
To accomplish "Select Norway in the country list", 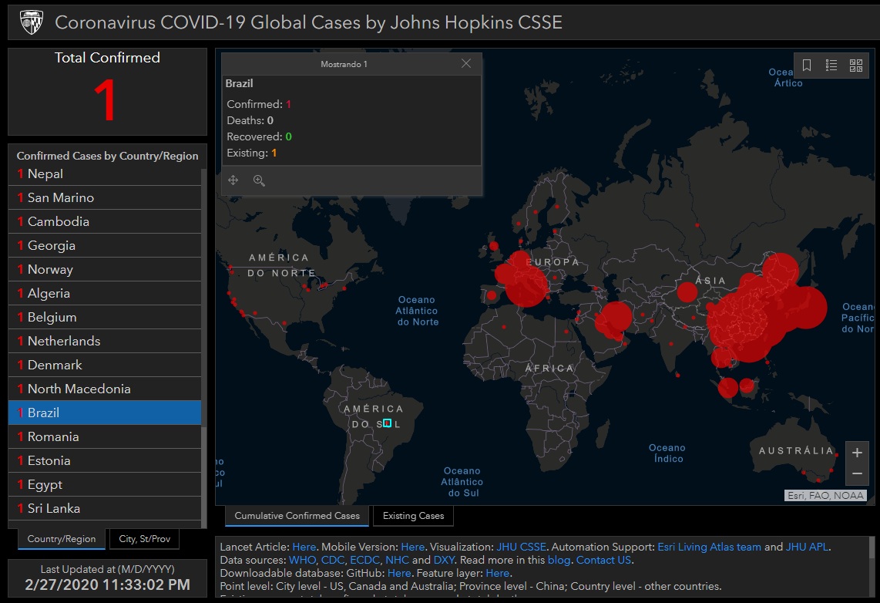I will (x=104, y=269).
